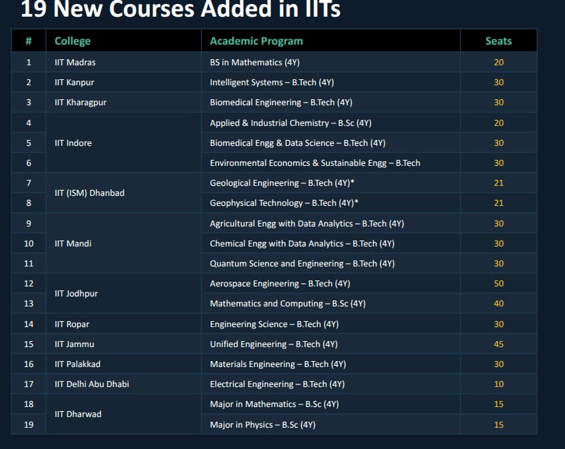Select seats value '30' for Materials Engineering
The width and height of the screenshot is (565, 449).
pos(499,364)
